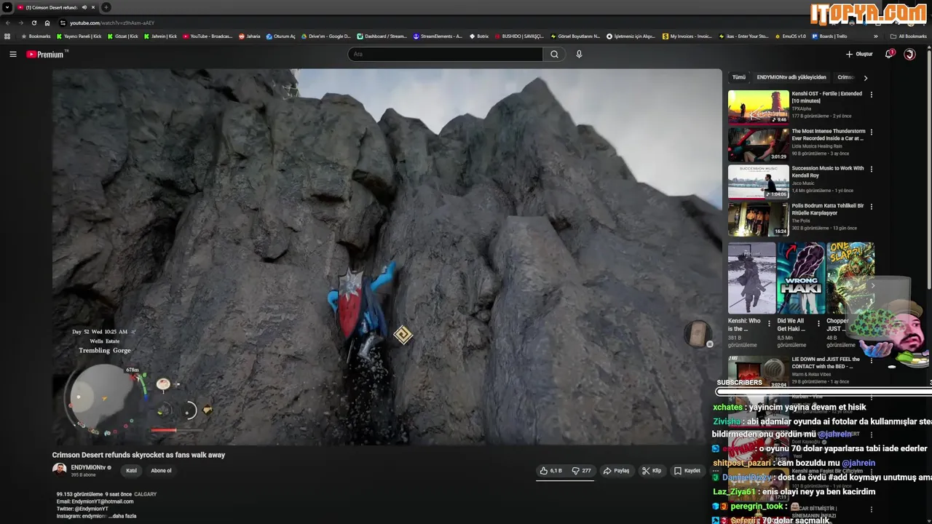The width and height of the screenshot is (932, 524).
Task: Open YouTube - Broadcas... bookmark
Action: point(208,36)
